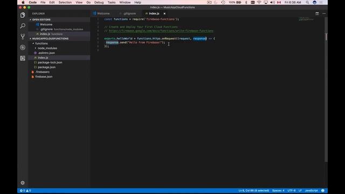Open the Tasks menu
345x194 pixels.
pos(112,2)
